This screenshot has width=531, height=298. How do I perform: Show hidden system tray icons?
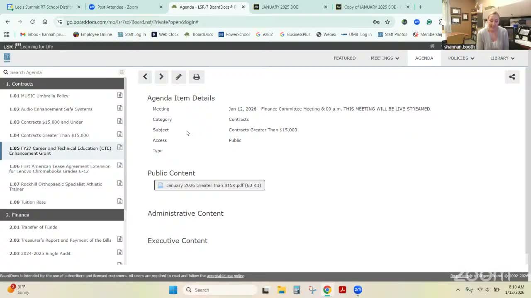458,290
